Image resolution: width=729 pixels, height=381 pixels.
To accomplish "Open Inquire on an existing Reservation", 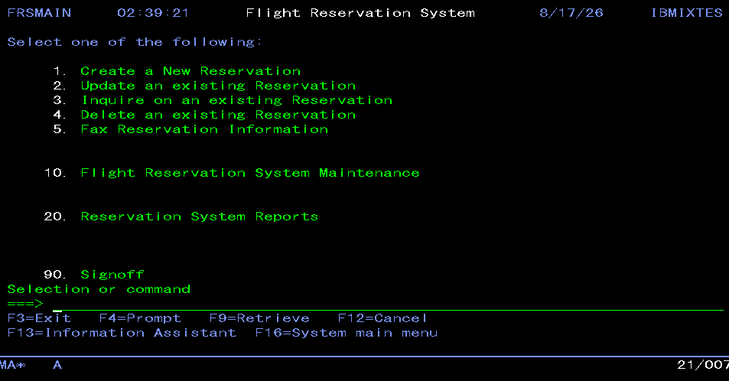I will tap(236, 100).
